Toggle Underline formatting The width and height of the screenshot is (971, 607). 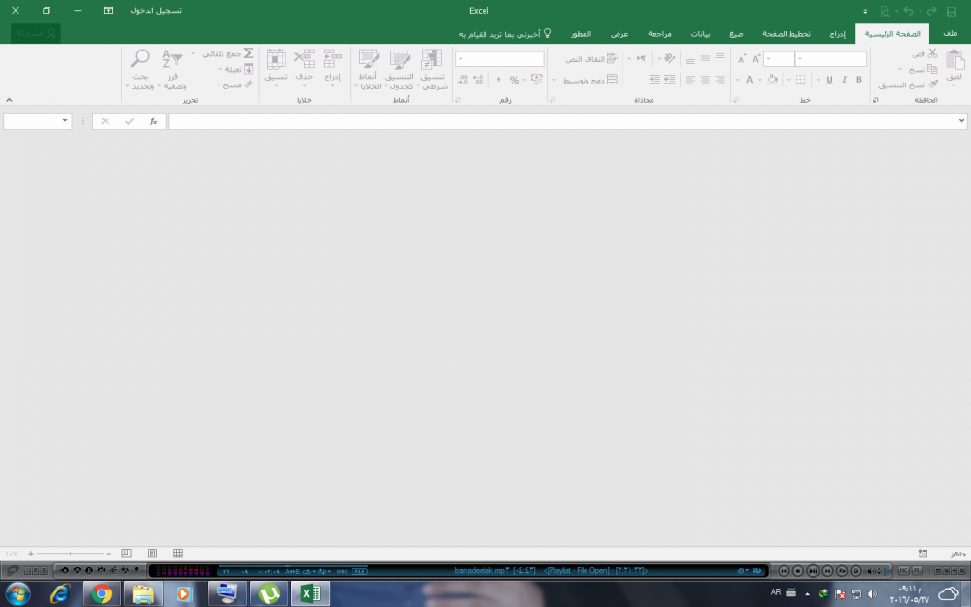(x=829, y=80)
